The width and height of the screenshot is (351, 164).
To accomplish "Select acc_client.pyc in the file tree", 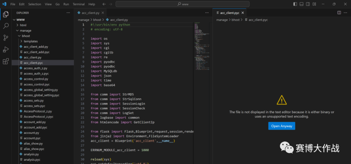I will point(43,63).
